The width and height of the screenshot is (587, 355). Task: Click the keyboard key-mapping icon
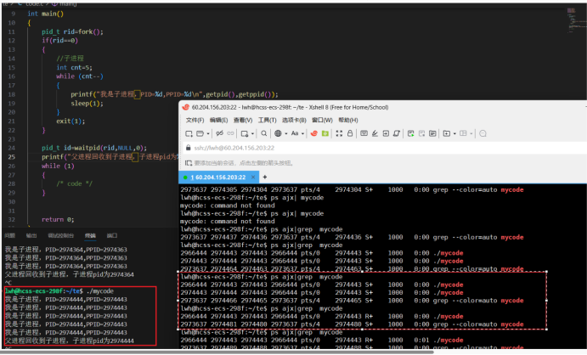click(x=364, y=133)
